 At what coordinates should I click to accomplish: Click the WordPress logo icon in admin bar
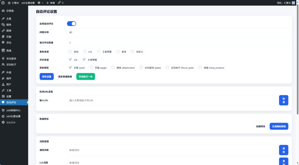tap(3, 3)
